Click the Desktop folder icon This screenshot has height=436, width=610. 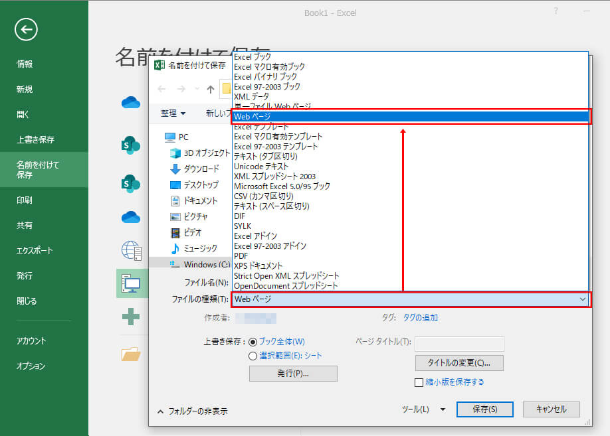point(175,185)
